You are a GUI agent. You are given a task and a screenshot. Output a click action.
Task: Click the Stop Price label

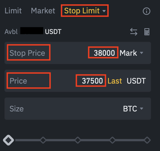[x=27, y=53]
